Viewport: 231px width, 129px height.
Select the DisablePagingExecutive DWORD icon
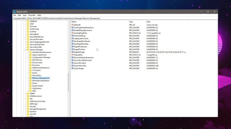(x=72, y=30)
